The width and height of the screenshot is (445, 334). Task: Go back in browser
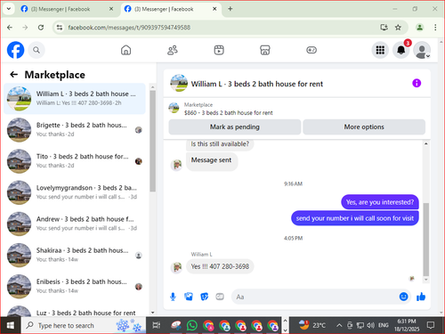click(x=10, y=28)
